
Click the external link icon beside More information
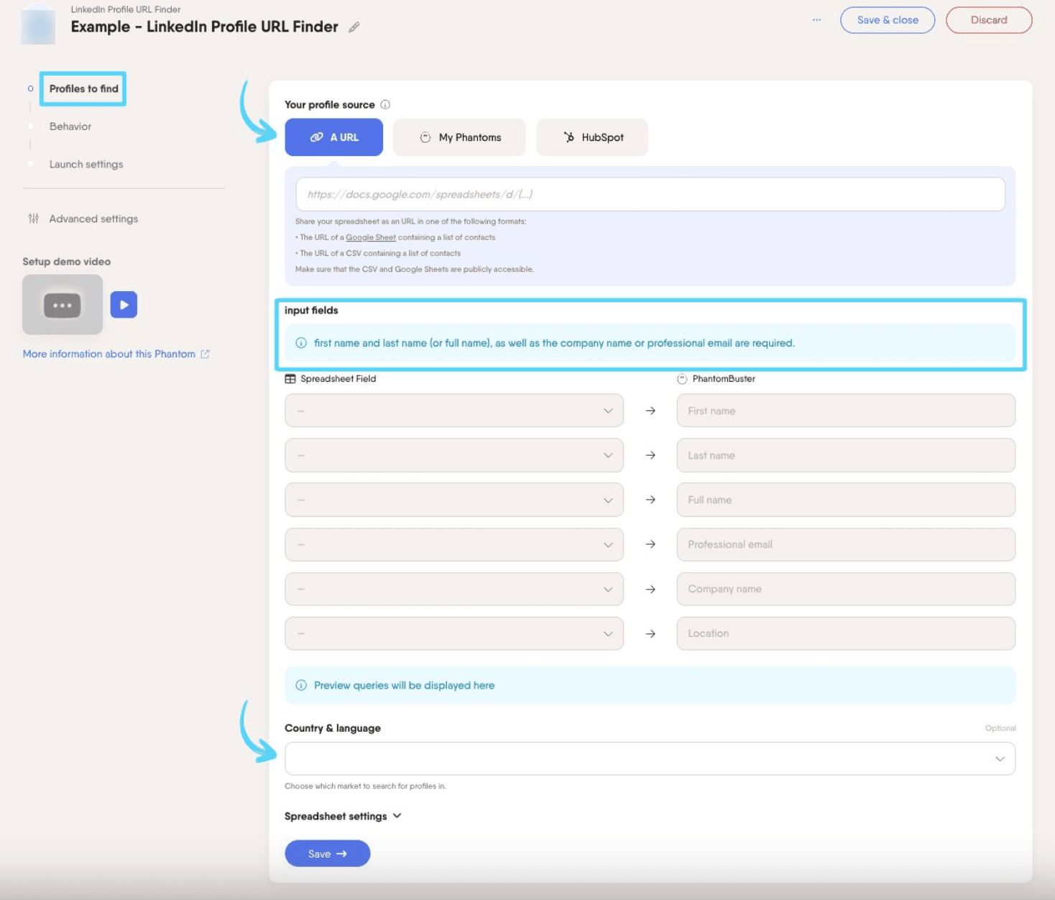pos(205,354)
